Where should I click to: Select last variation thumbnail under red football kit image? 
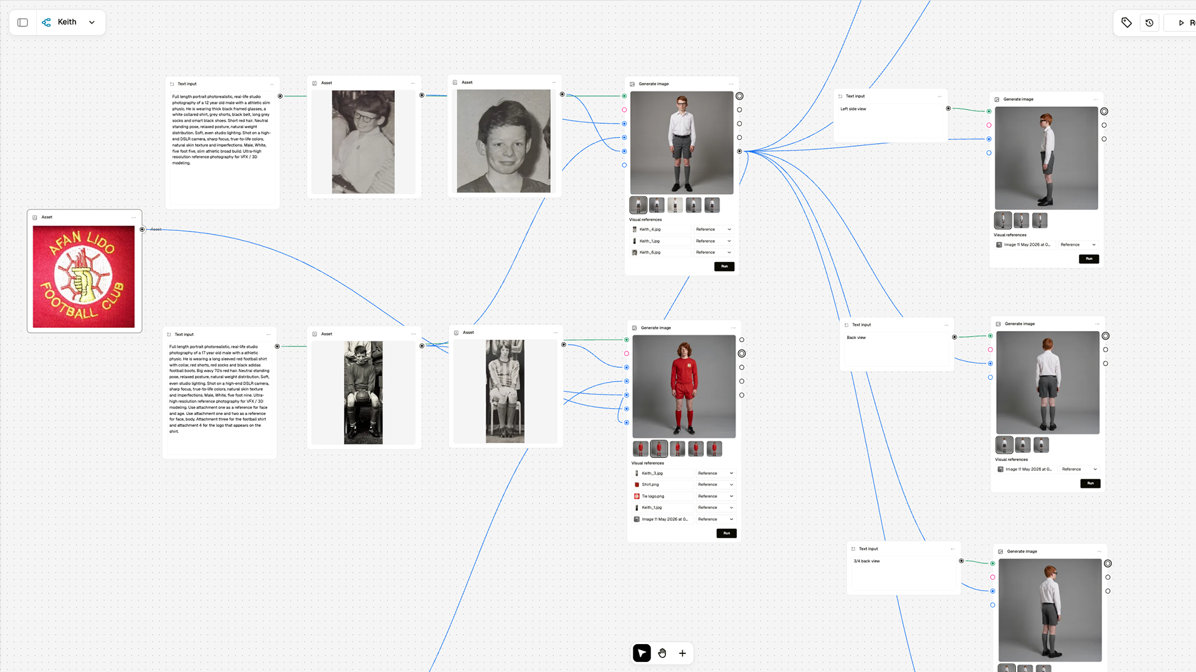pos(714,449)
